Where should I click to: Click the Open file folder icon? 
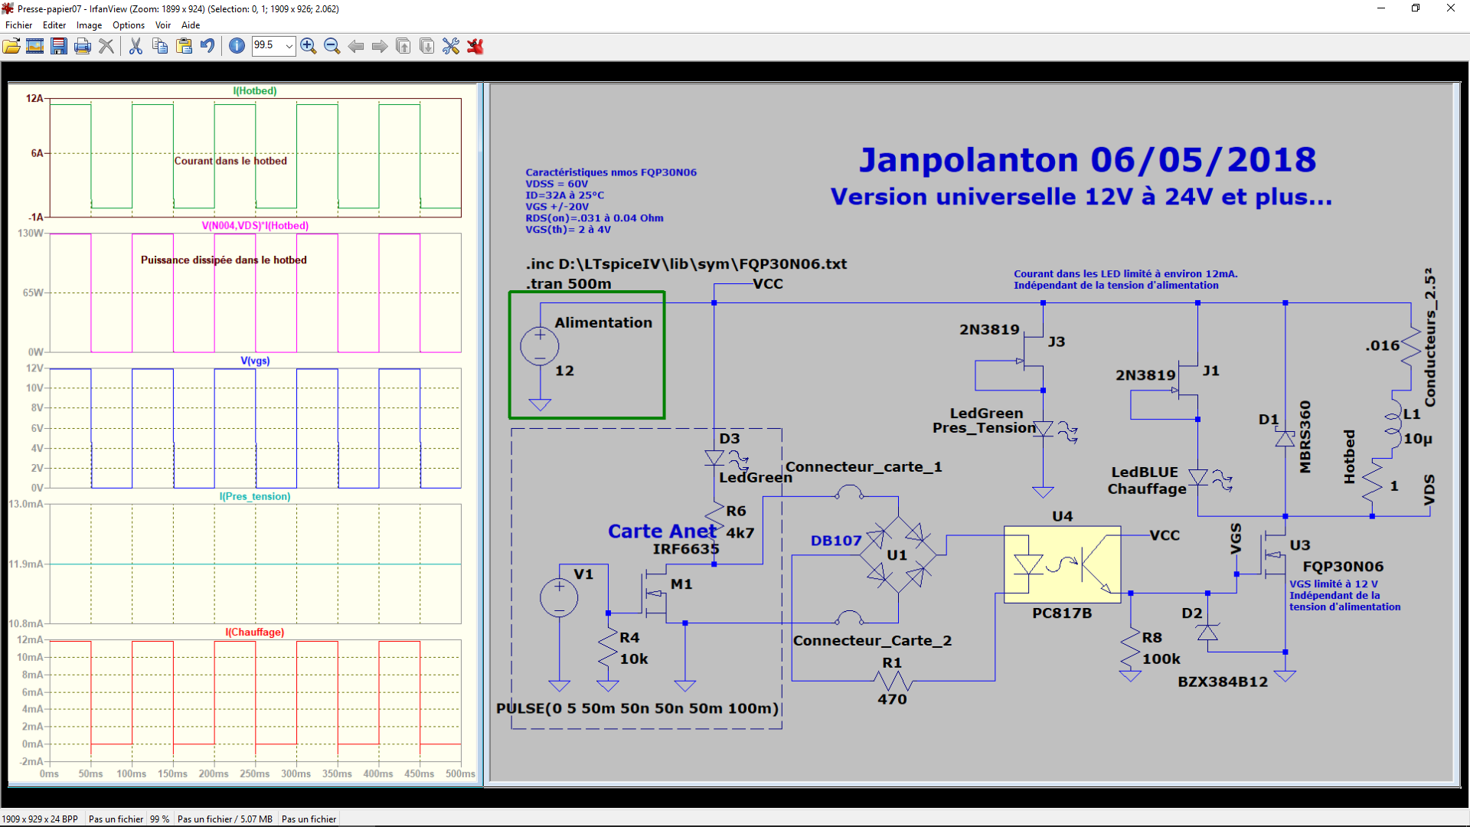coord(11,46)
